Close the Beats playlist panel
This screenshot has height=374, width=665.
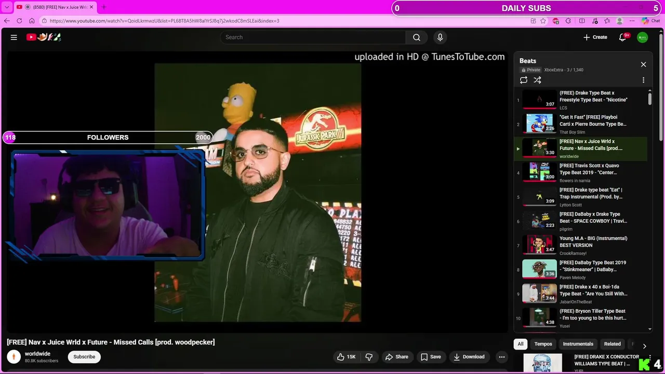click(x=643, y=64)
